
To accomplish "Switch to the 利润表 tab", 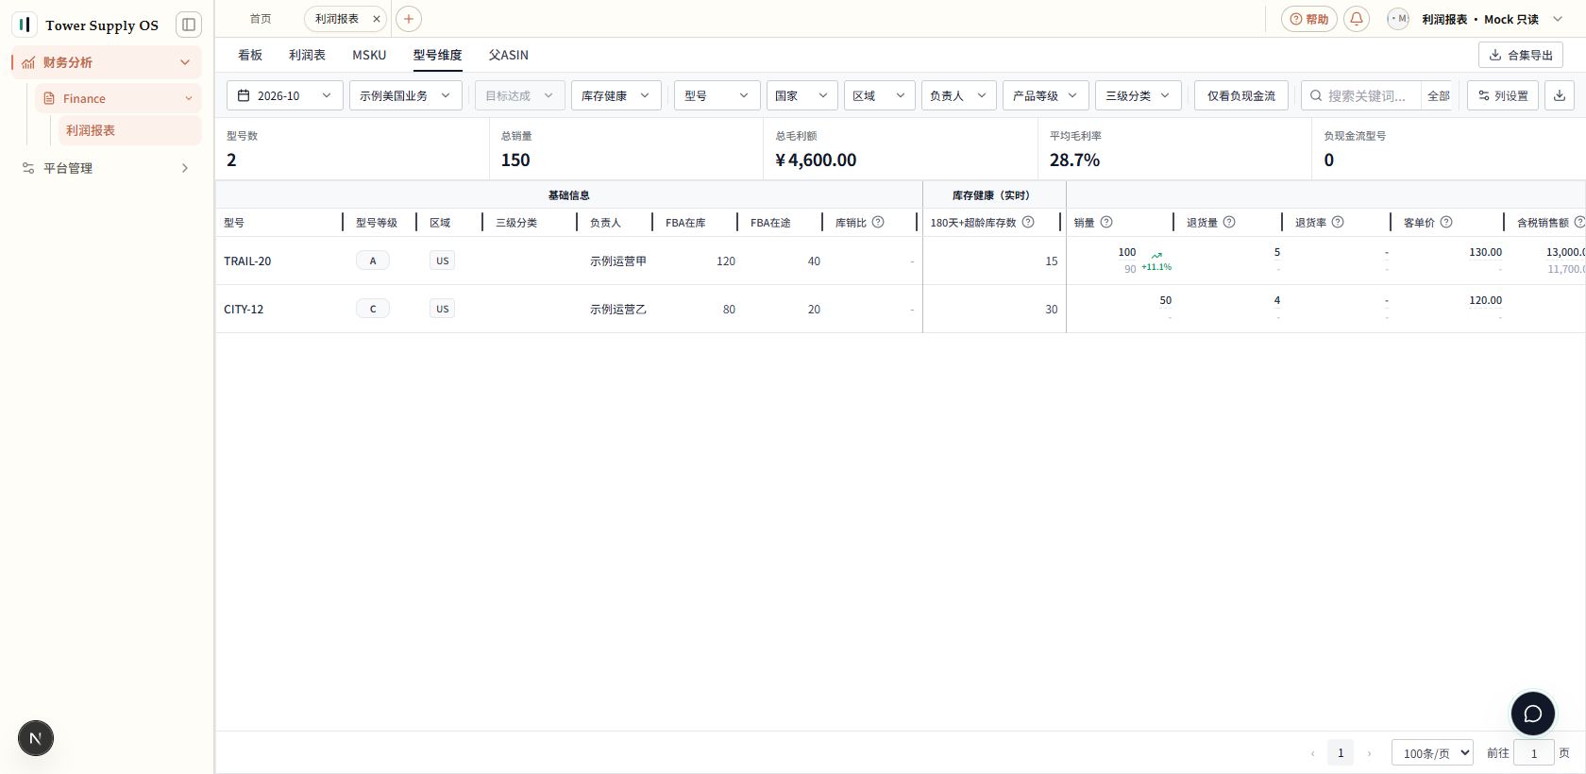I will point(307,55).
